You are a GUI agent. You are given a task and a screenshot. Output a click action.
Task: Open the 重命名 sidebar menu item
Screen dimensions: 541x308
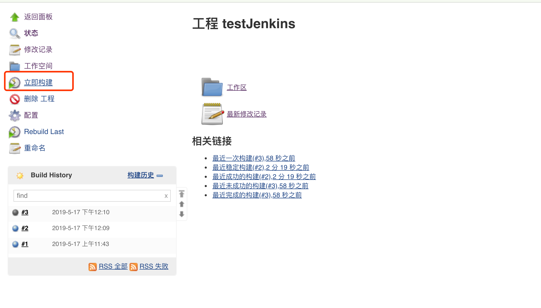click(35, 148)
